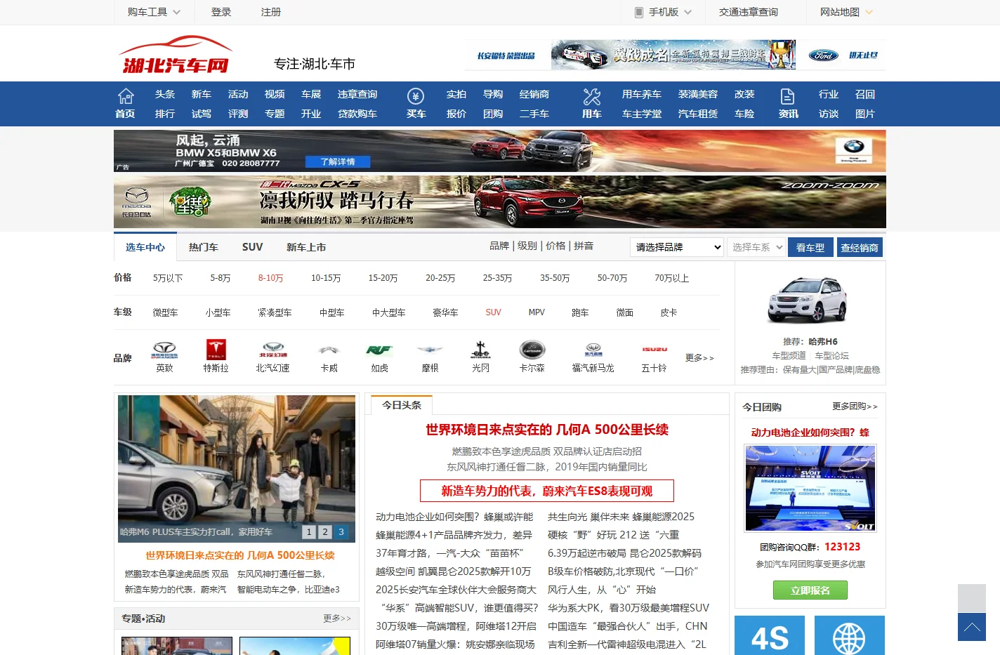Viewport: 1000px width, 655px height.
Task: Click the phone icon beside 手机版
Action: pos(638,12)
